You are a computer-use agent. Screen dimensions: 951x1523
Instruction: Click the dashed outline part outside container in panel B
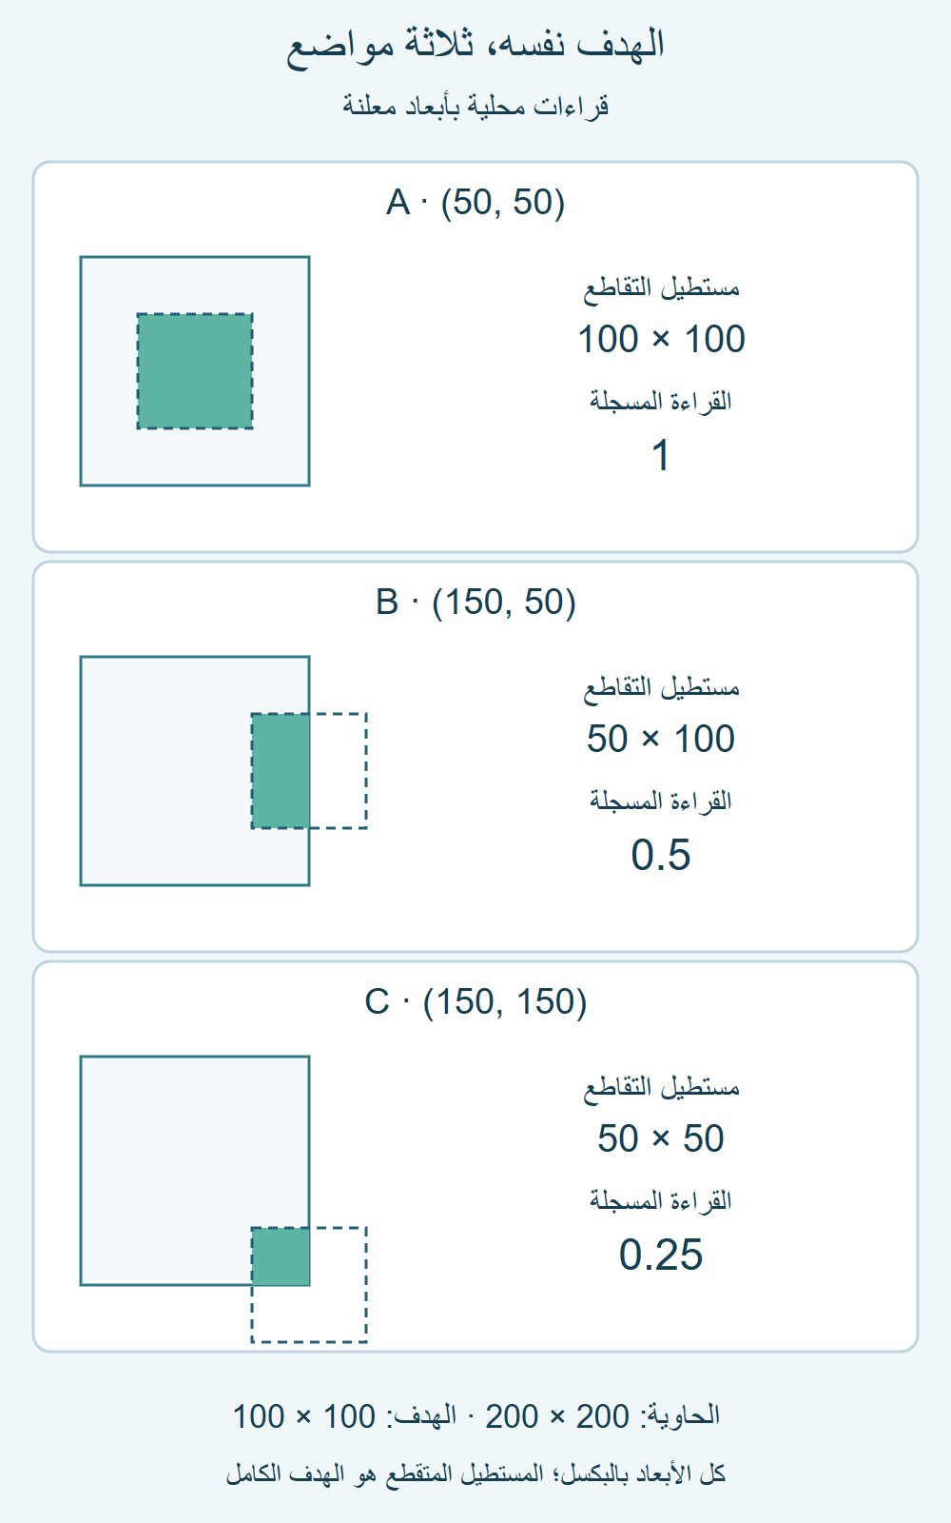pyautogui.click(x=339, y=771)
